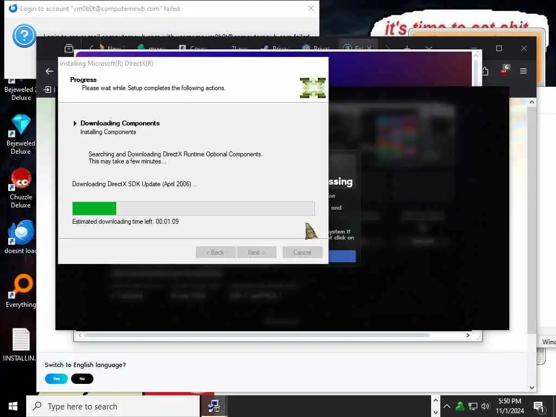The image size is (556, 417).
Task: Open the browser hamburger menu
Action: tap(523, 71)
